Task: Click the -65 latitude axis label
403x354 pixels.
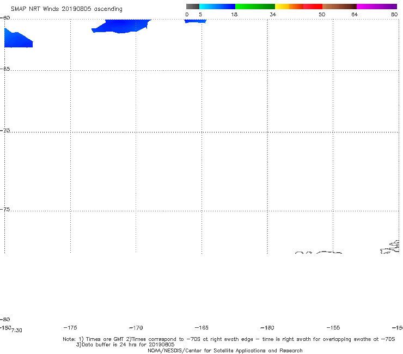Action: (5, 69)
